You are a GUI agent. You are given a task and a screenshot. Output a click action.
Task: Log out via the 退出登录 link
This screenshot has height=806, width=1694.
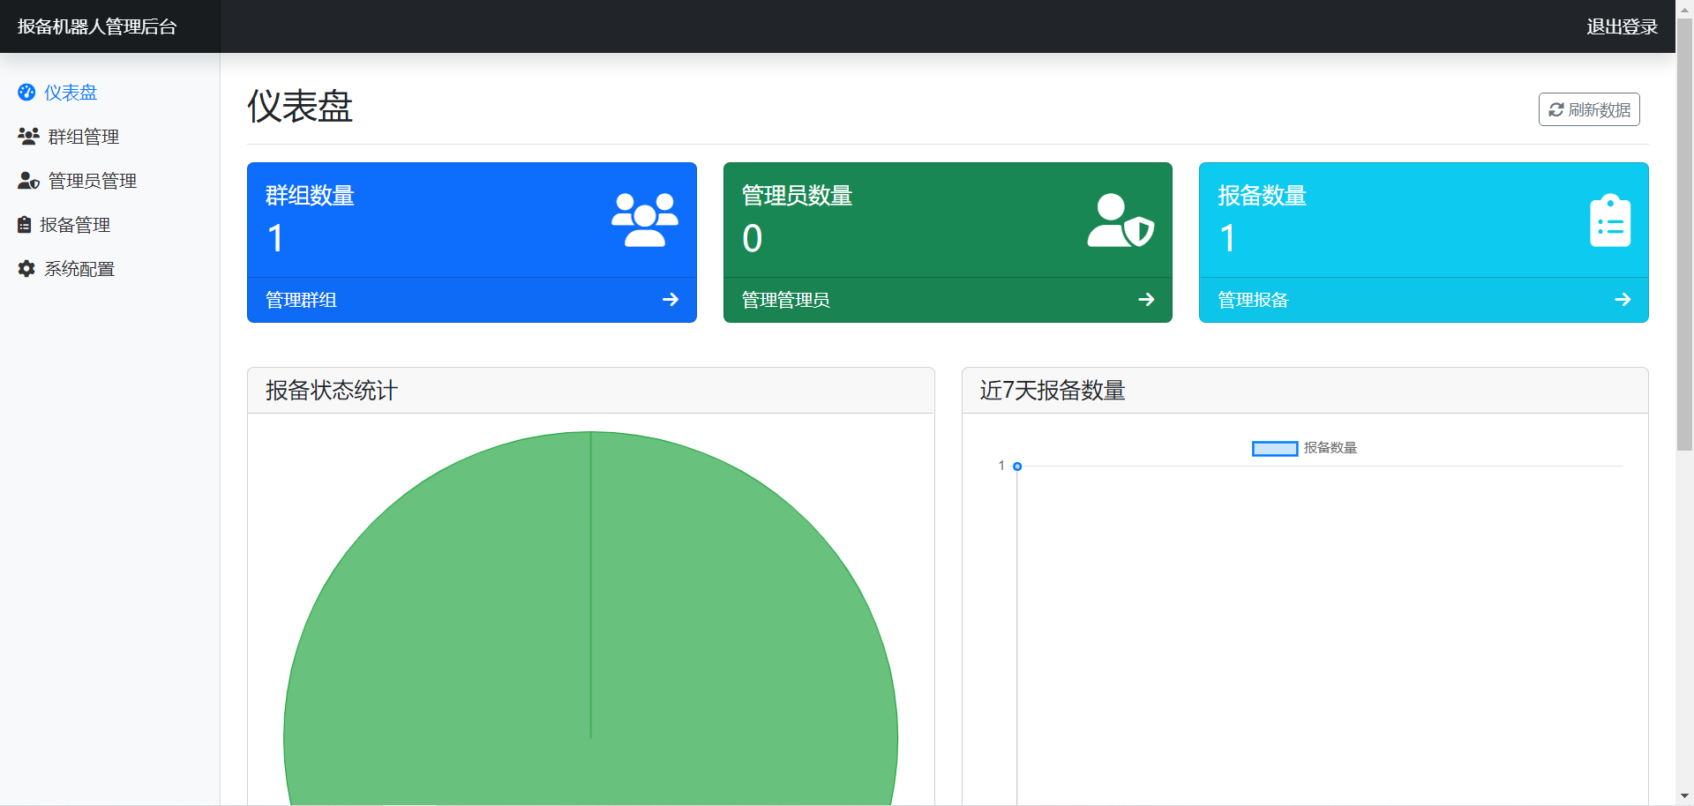click(x=1622, y=26)
